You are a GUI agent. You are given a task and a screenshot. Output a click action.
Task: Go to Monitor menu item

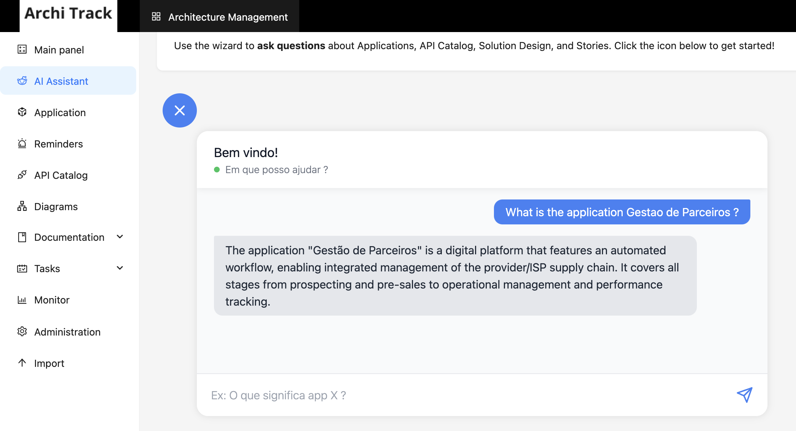(x=68, y=300)
